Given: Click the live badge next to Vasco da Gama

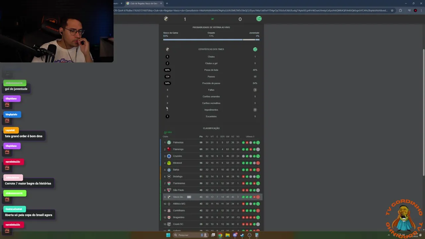Looking at the screenshot, I should (x=189, y=197).
